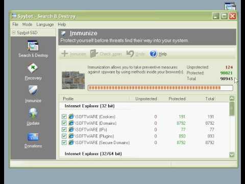Collapse the Spybot-S&D sidebar section
Image resolution: width=245 pixels, height=184 pixels.
[14, 32]
